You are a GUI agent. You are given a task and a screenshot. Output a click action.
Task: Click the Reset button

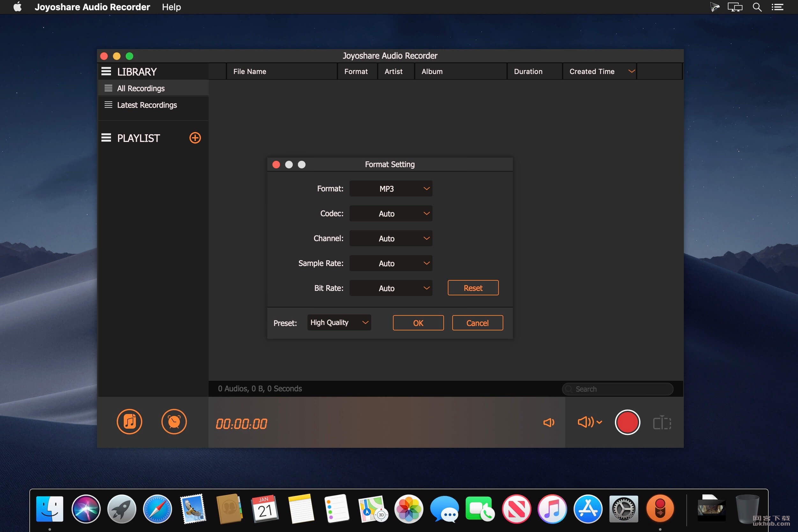[x=473, y=288]
